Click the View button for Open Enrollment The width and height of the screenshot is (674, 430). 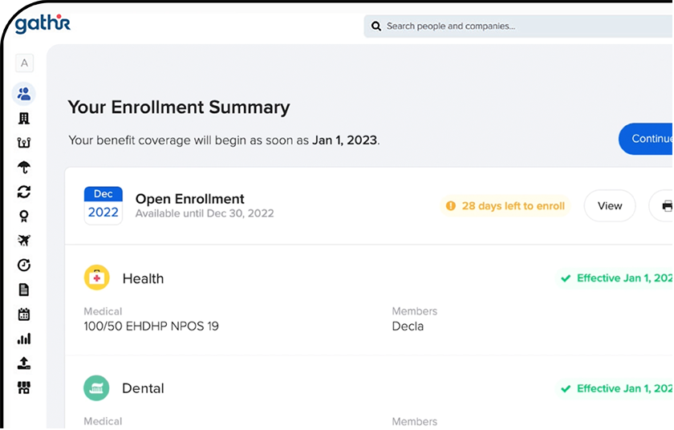pos(609,206)
